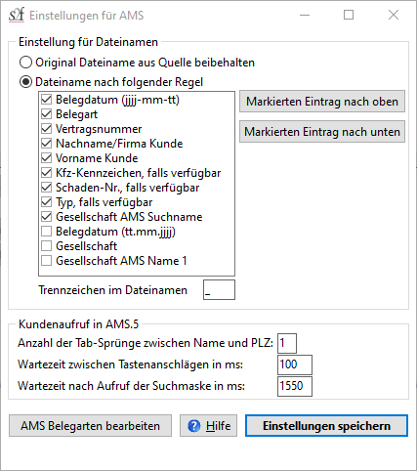
Task: Uncheck Nachname/Firma Kunde entry
Action: 46,144
